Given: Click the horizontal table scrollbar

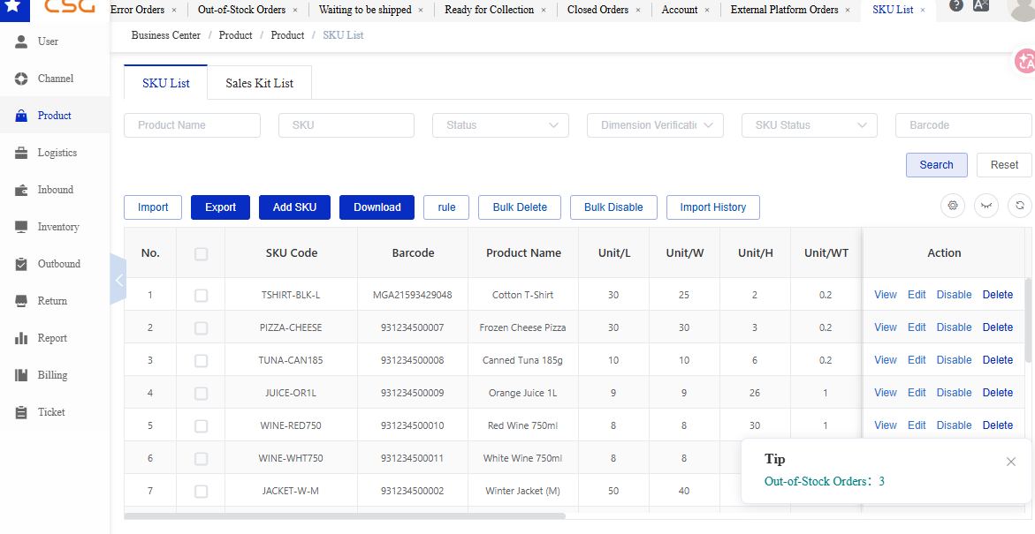Looking at the screenshot, I should [x=345, y=516].
